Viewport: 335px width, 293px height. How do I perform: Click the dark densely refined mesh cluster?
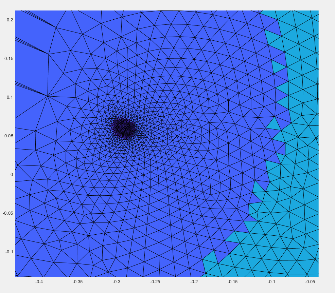point(123,129)
